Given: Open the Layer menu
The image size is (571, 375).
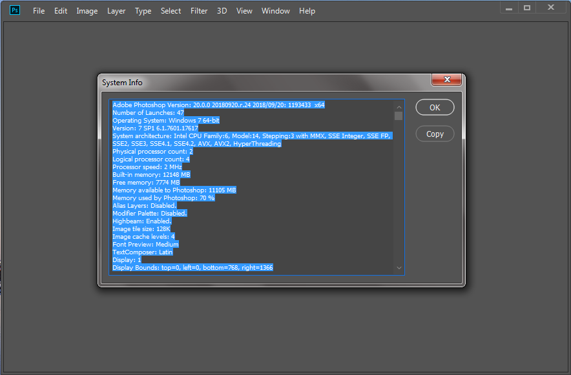Looking at the screenshot, I should point(116,11).
